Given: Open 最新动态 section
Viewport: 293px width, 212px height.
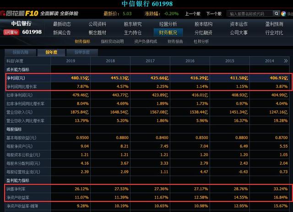Looking at the screenshot, I should pyautogui.click(x=62, y=24).
